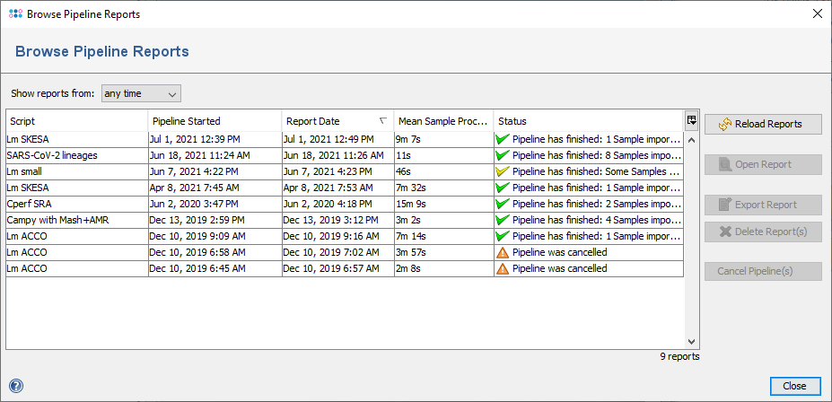Close the dialog with the Close button
The height and width of the screenshot is (402, 832).
pyautogui.click(x=794, y=386)
